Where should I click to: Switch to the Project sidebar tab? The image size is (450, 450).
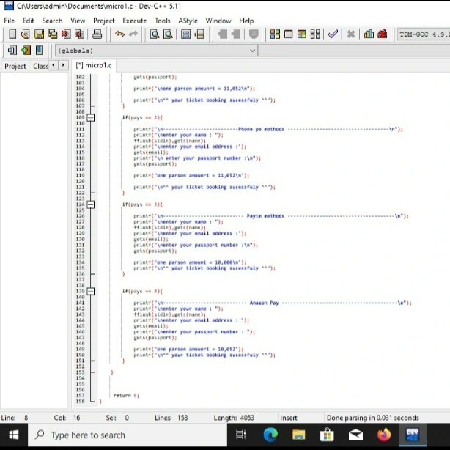[x=15, y=66]
